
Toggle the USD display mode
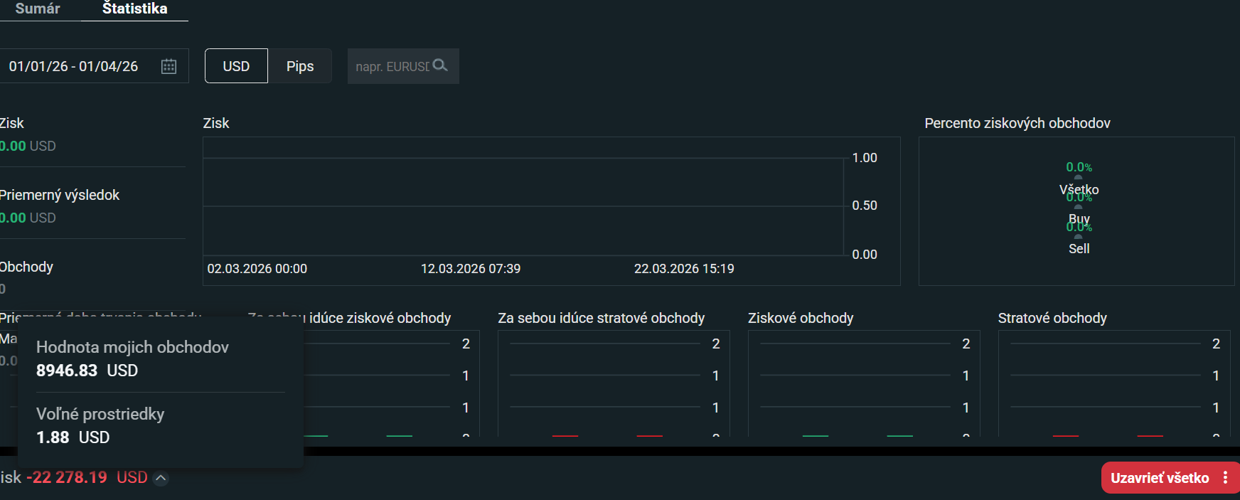[236, 66]
